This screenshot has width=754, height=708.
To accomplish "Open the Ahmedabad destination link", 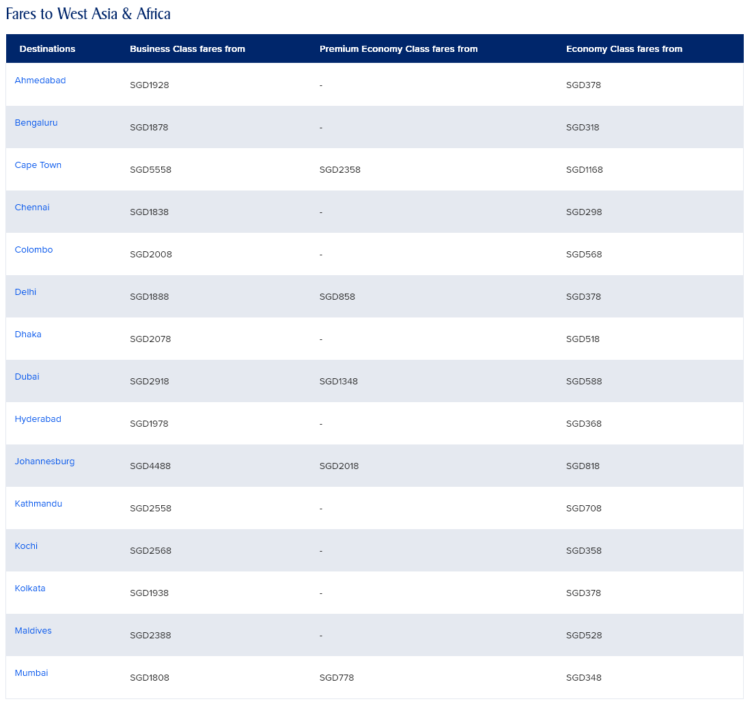I will tap(40, 81).
